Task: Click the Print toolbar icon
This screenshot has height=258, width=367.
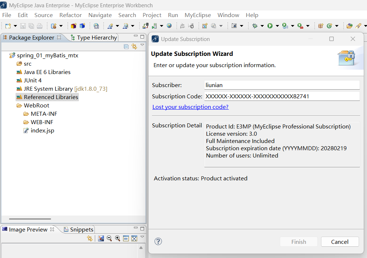Action: 39,26
